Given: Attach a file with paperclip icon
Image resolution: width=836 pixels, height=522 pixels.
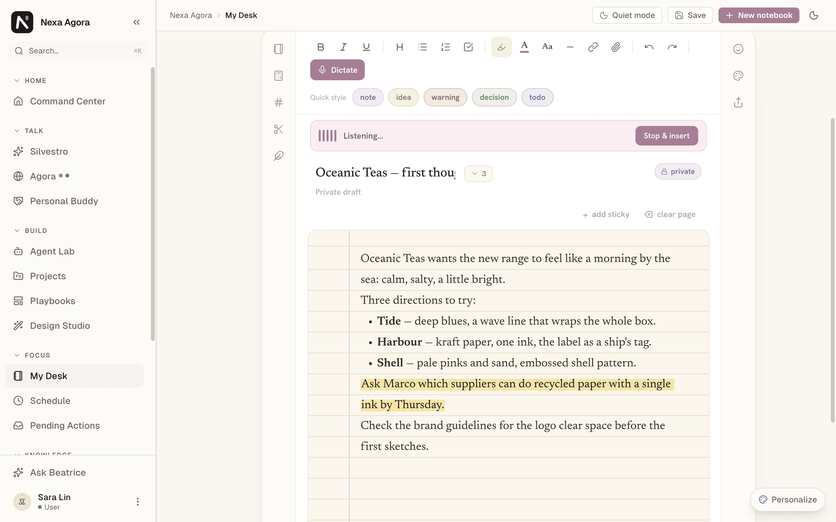Looking at the screenshot, I should point(616,47).
